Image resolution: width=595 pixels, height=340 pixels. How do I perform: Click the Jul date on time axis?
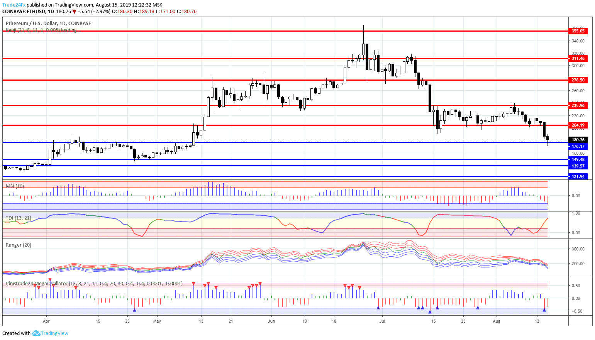point(382,321)
